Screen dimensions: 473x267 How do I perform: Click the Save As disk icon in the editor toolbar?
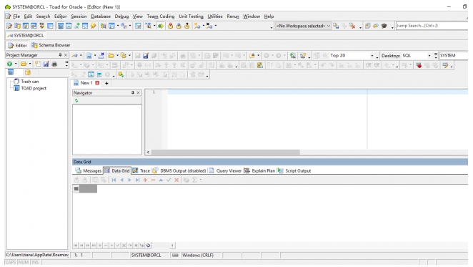[146, 56]
